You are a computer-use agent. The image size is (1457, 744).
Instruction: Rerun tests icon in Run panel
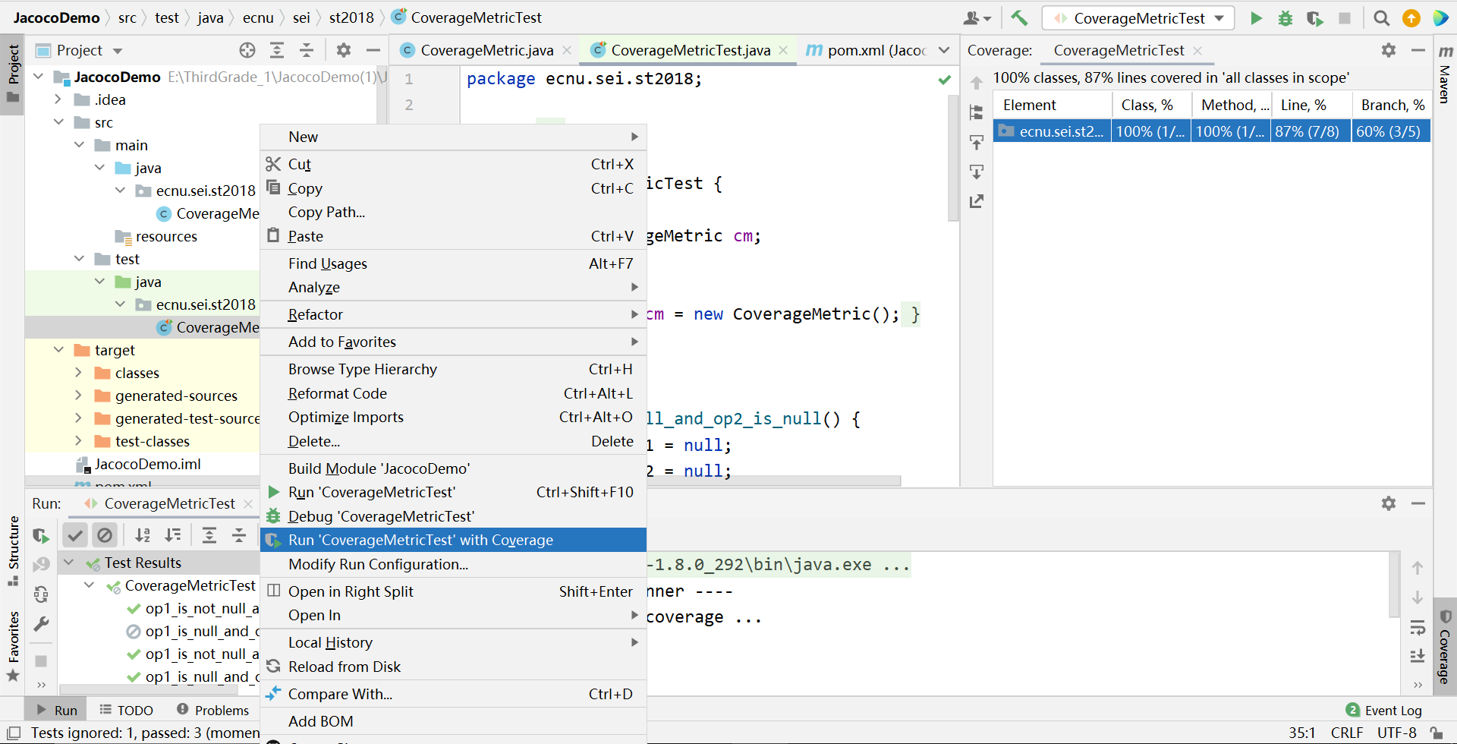41,535
